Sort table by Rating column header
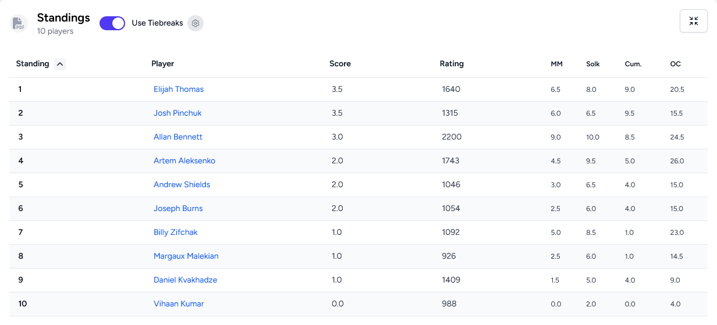The width and height of the screenshot is (717, 325). 452,64
